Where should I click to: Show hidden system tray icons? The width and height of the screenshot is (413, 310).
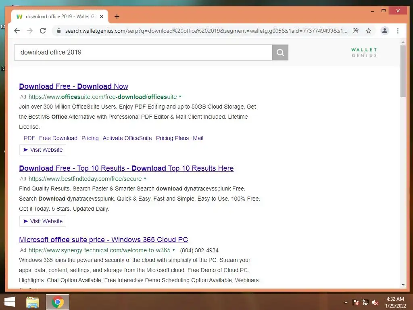[346, 302]
